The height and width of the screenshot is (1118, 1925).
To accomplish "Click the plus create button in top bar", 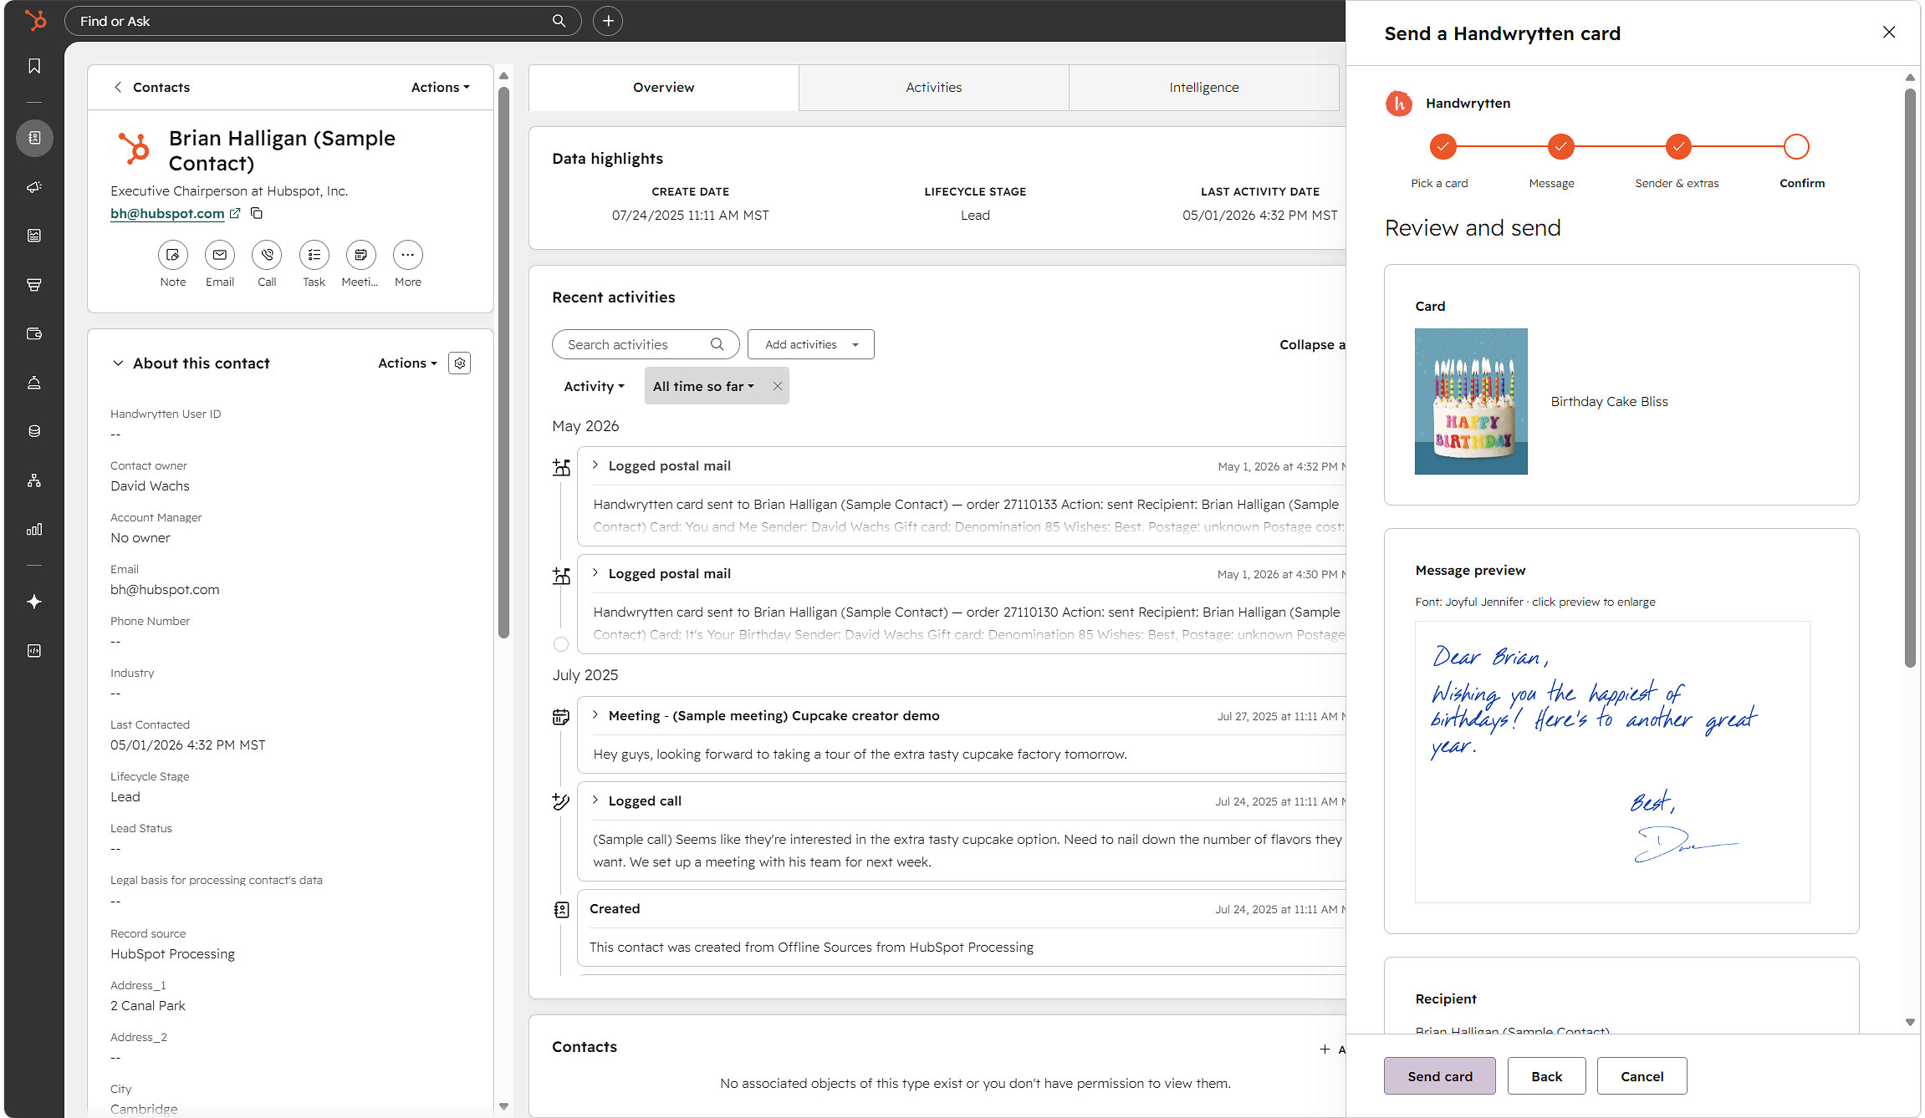I will 608,21.
